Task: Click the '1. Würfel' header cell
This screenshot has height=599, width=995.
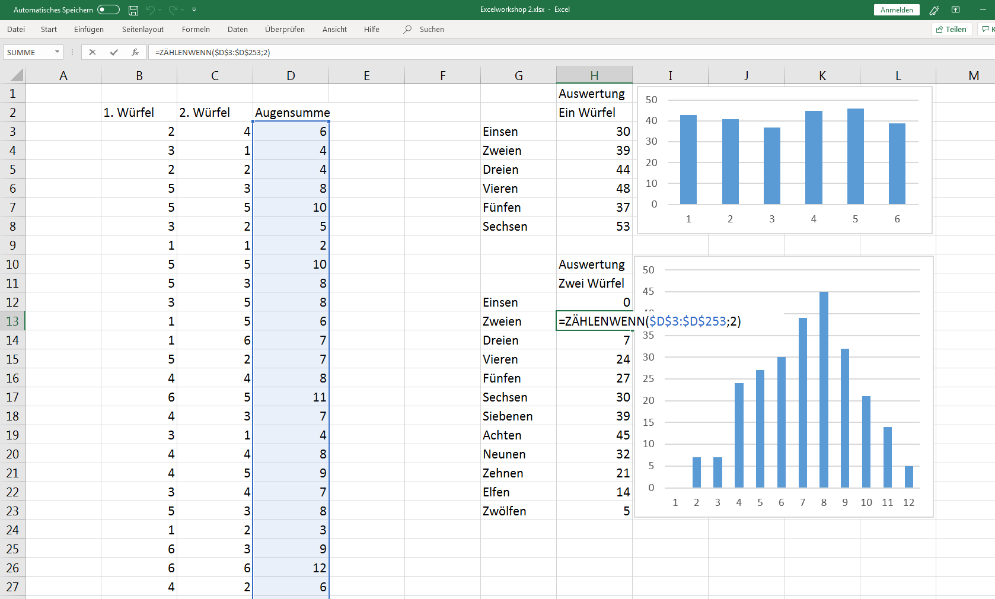Action: tap(139, 112)
